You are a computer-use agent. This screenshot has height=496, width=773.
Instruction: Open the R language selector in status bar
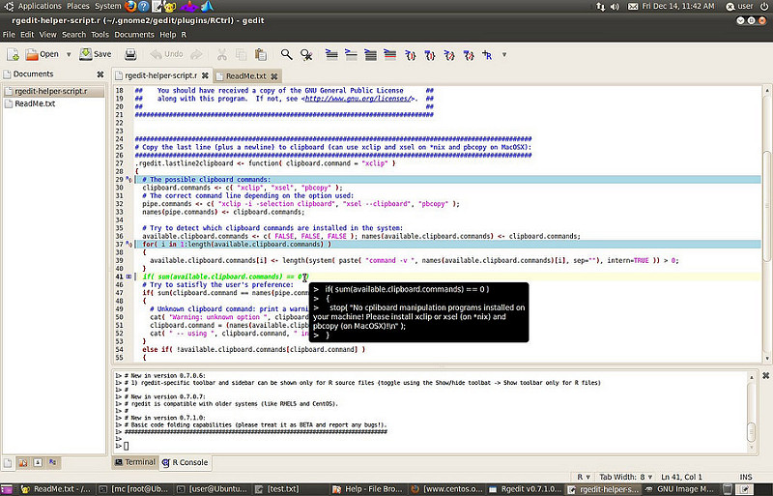[583, 477]
